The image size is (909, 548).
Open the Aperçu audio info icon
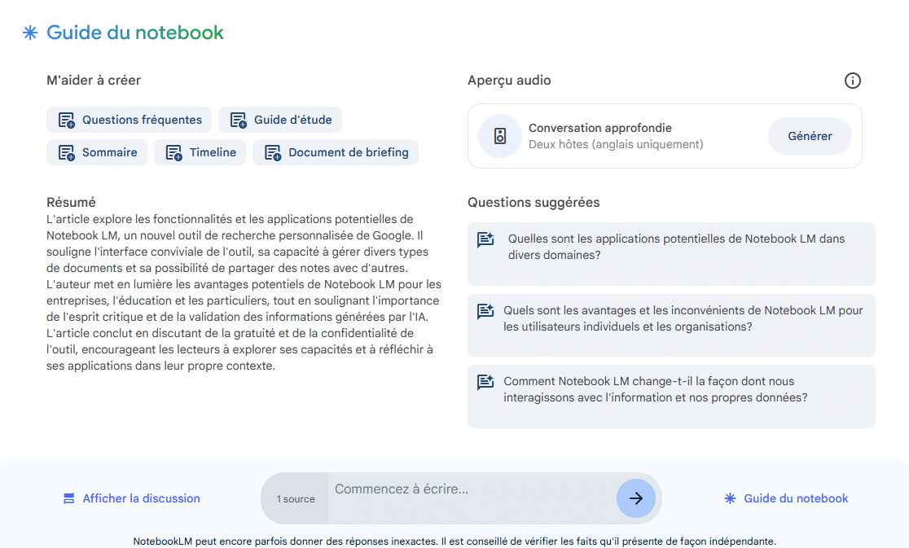pos(852,81)
